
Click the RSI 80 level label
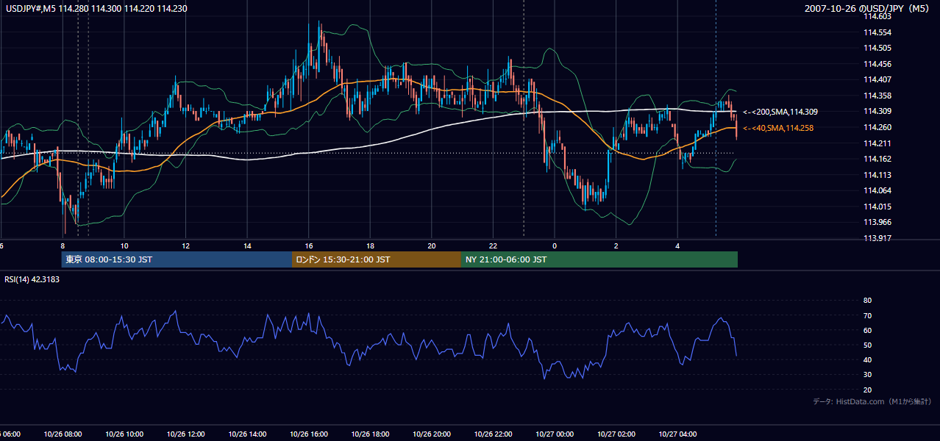point(867,301)
